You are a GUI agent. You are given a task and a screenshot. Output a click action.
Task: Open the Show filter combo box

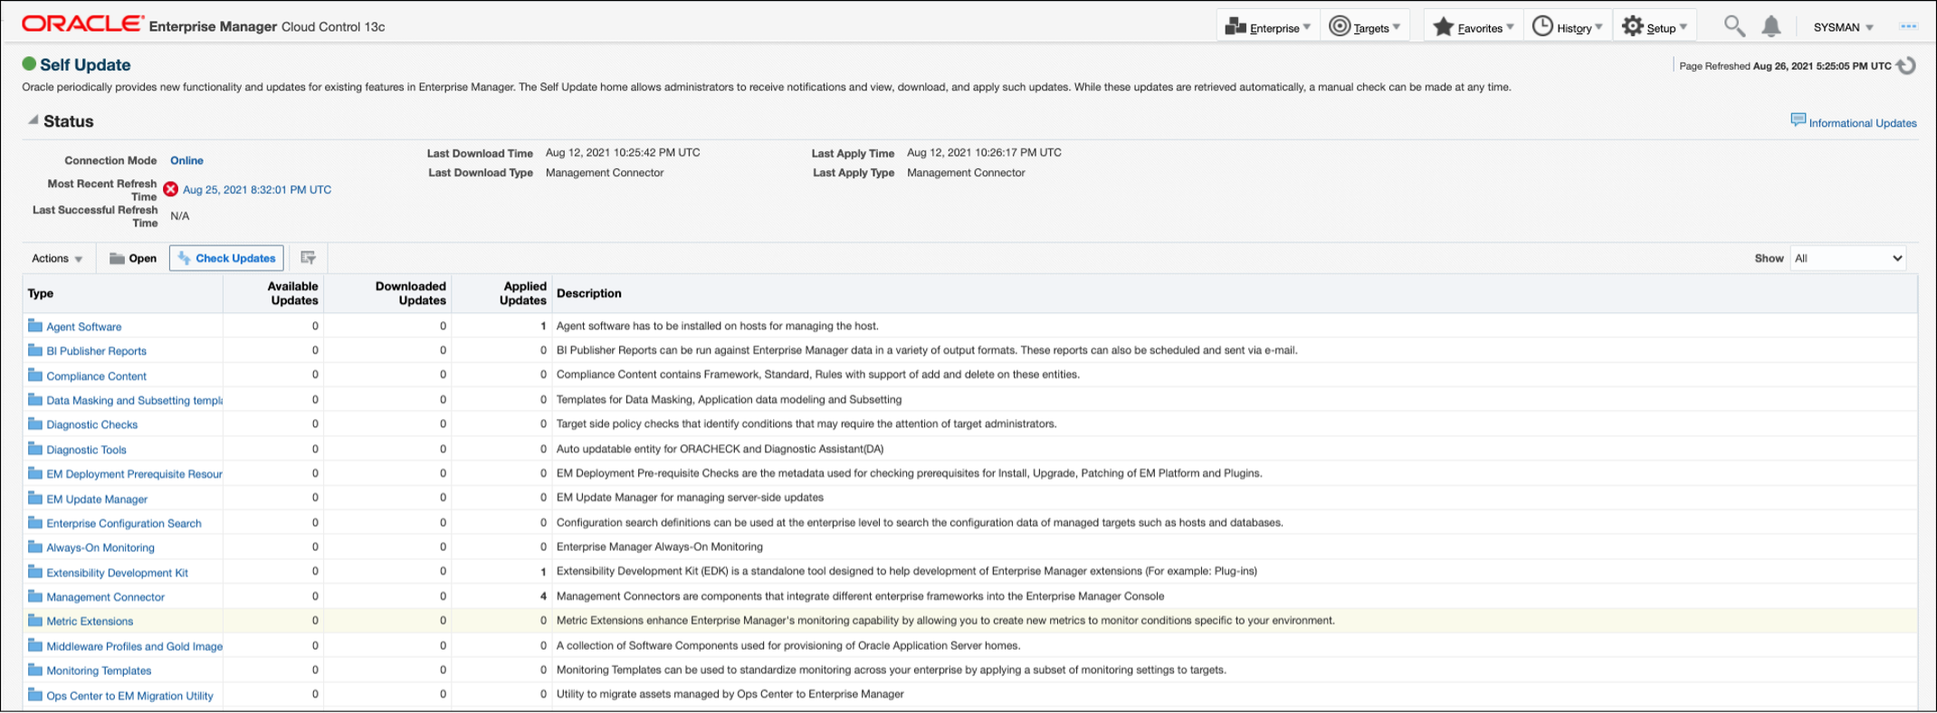pos(1847,258)
